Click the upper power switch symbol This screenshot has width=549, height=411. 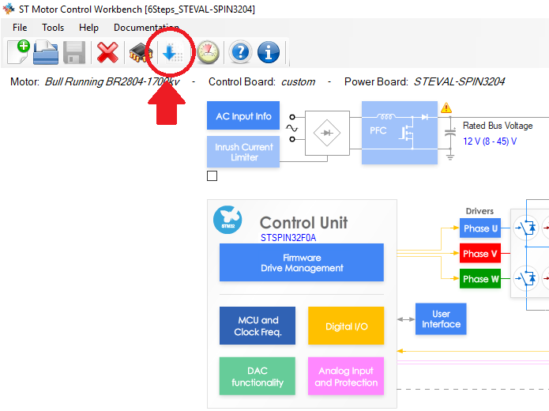[526, 228]
